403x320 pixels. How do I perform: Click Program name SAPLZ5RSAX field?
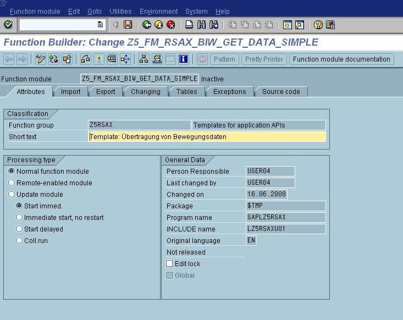coord(286,217)
